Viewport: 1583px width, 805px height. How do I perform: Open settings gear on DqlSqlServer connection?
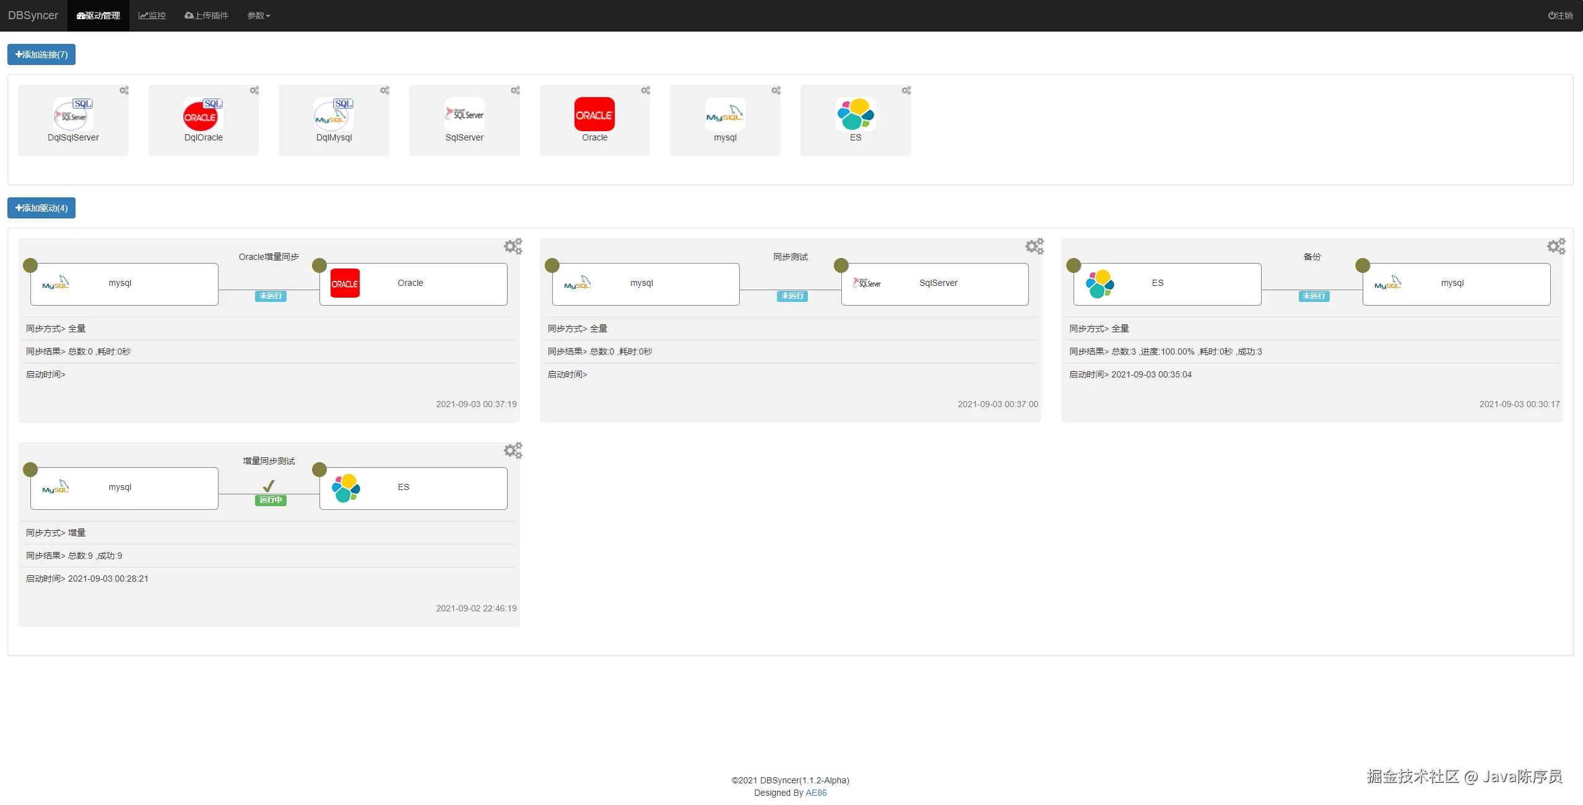[124, 90]
